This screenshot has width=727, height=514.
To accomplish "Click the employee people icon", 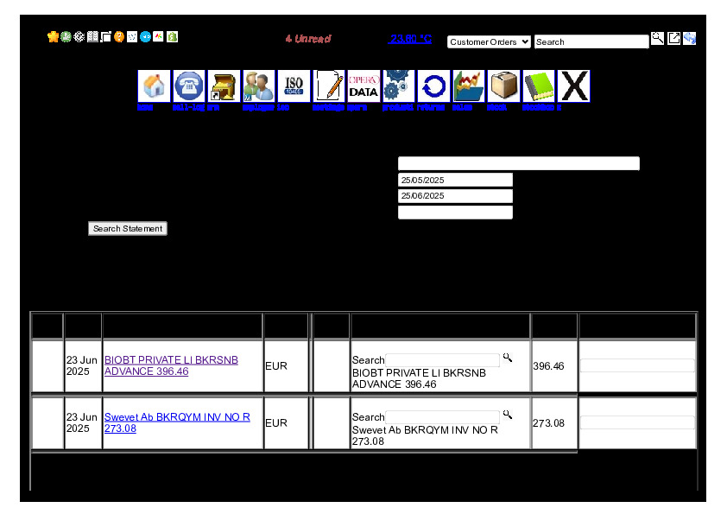I will pos(258,86).
